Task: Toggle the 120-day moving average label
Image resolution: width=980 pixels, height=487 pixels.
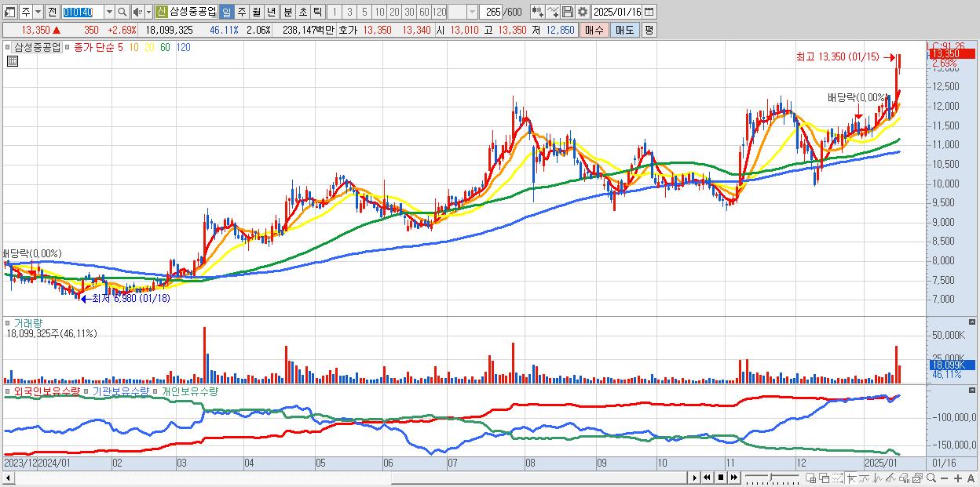Action: [x=183, y=47]
